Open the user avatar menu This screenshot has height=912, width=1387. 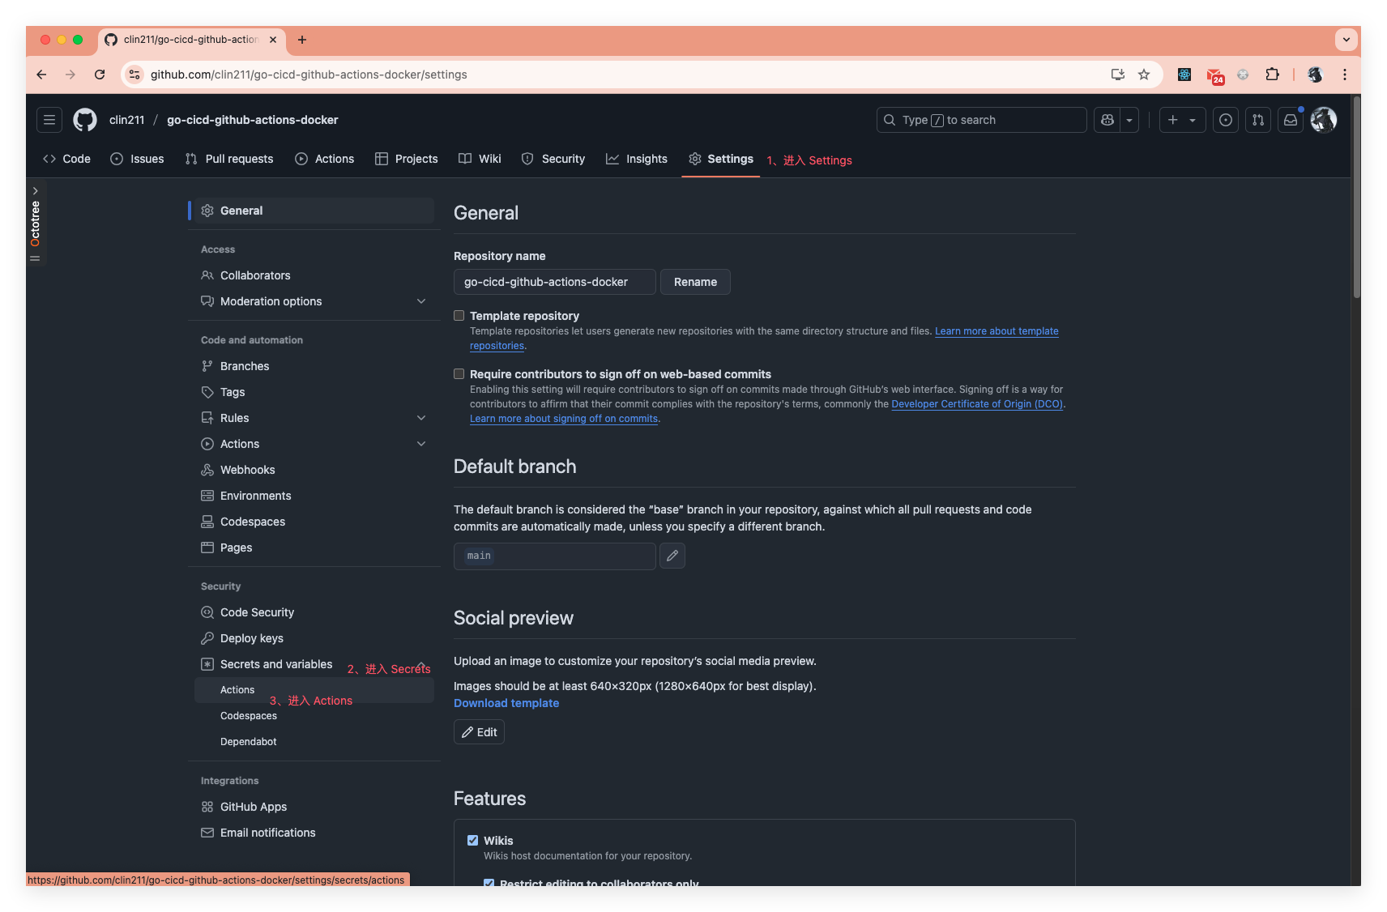coord(1324,120)
